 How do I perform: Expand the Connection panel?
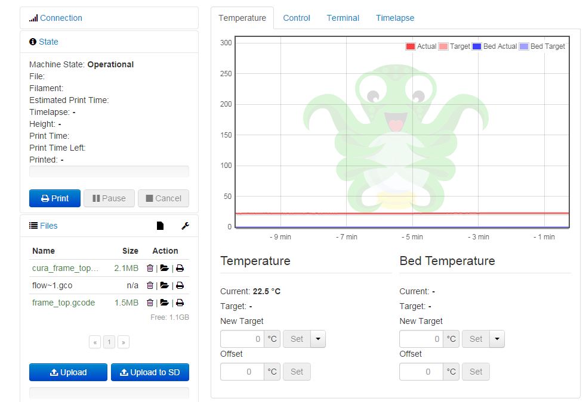[x=61, y=18]
